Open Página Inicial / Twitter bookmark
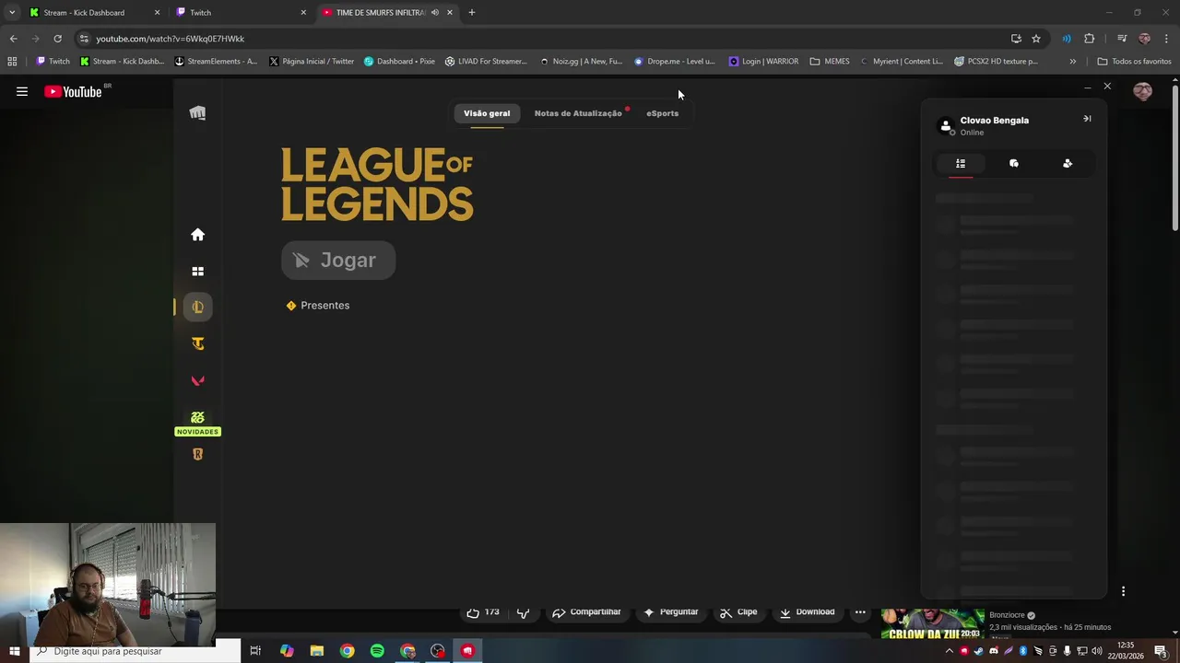The width and height of the screenshot is (1180, 663). click(312, 62)
